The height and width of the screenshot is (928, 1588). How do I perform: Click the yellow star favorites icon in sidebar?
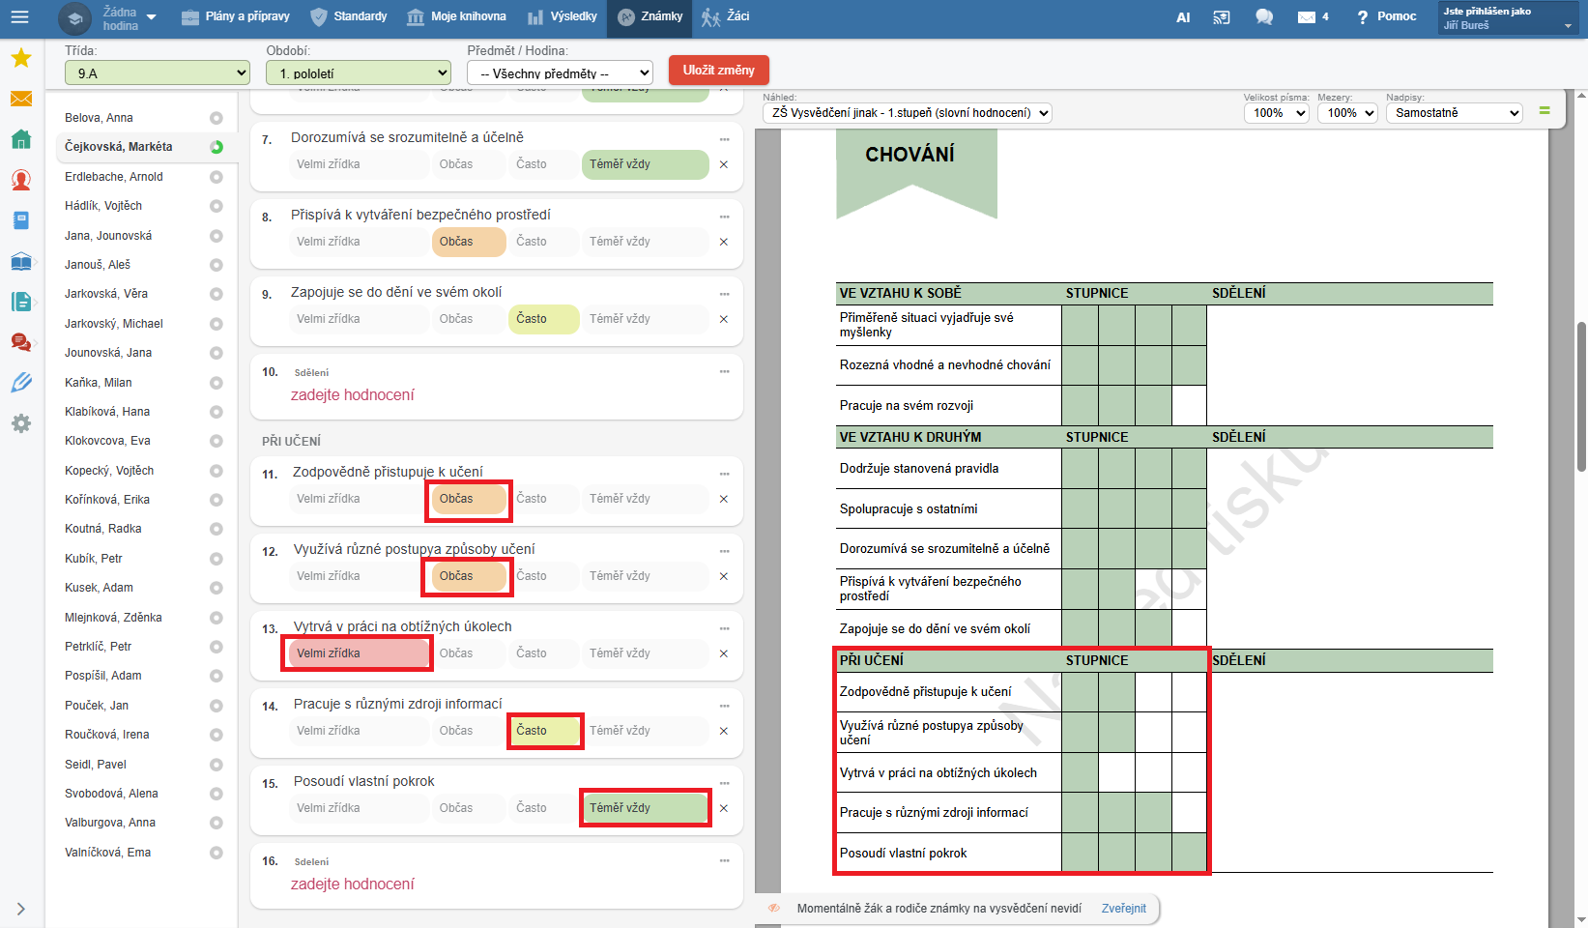point(20,59)
